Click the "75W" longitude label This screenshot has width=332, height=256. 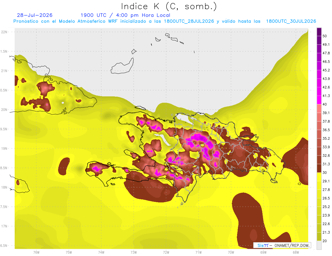point(69,252)
